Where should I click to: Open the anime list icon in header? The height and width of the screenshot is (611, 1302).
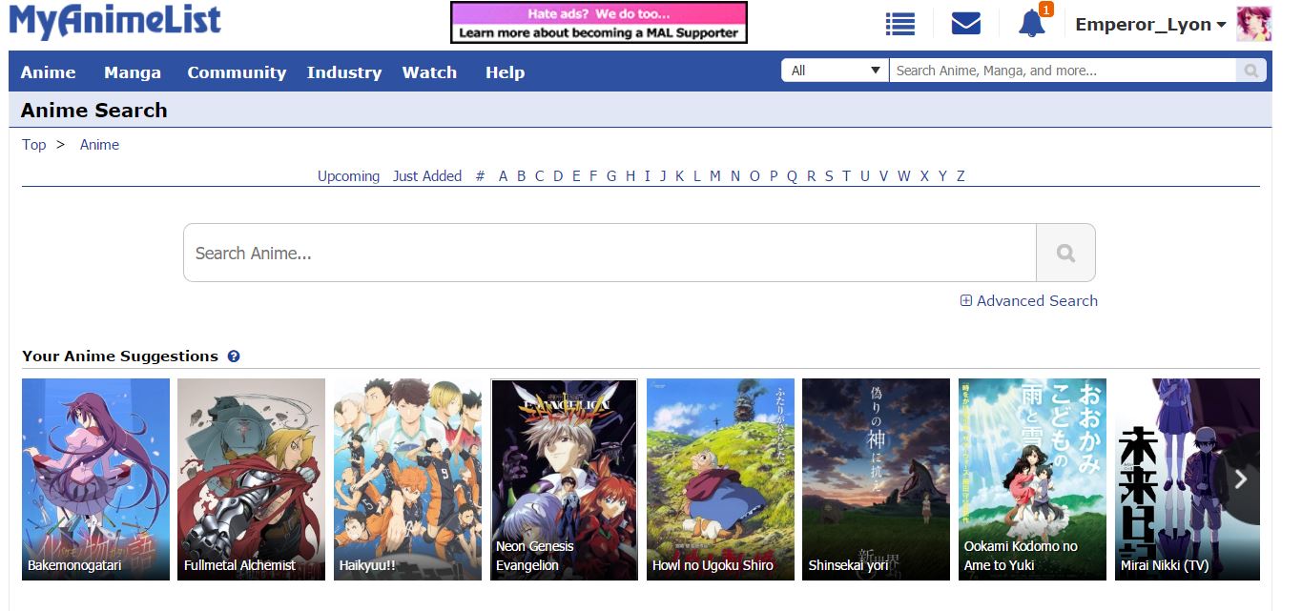point(899,24)
